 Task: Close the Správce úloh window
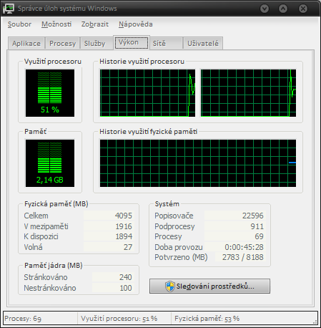point(303,9)
